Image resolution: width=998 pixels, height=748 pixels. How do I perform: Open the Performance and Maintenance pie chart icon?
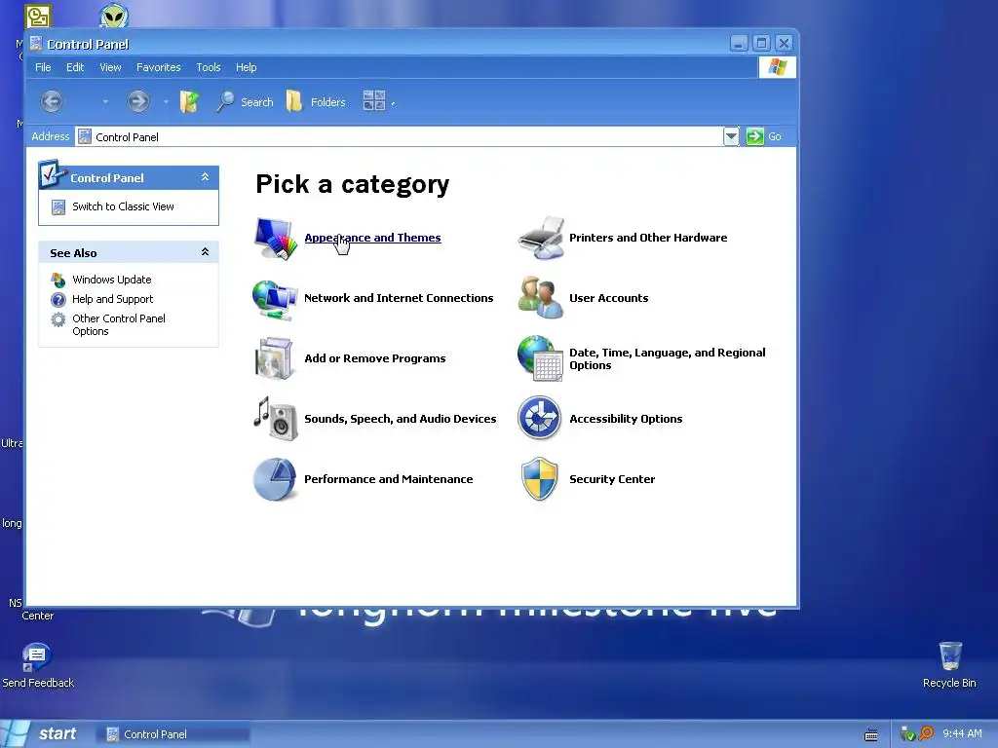[275, 479]
